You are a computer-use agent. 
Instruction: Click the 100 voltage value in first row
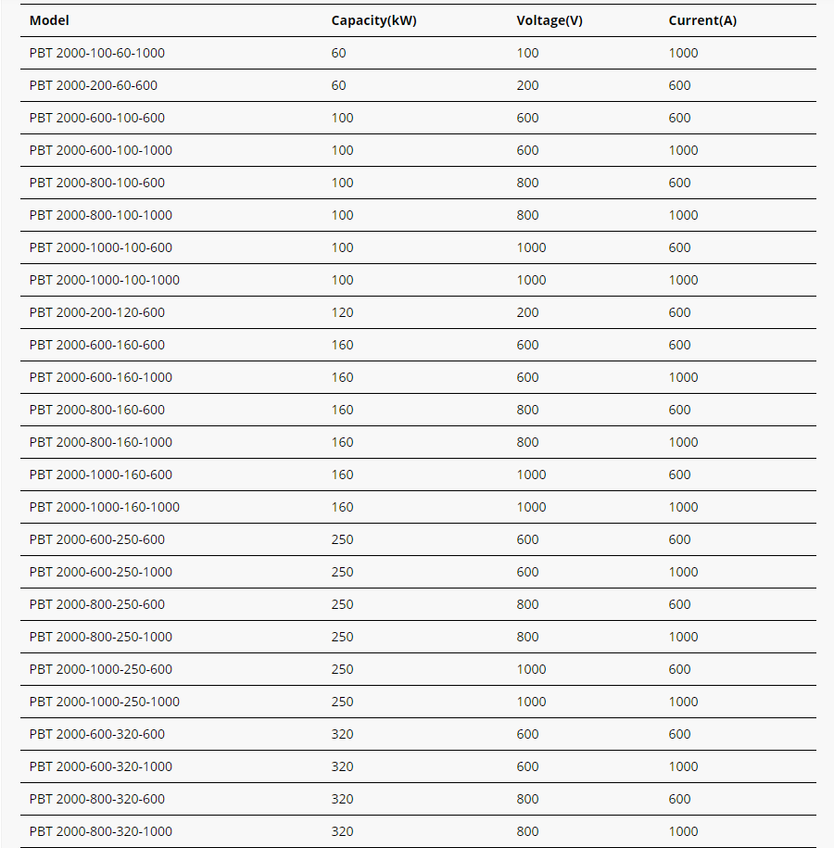tap(527, 53)
